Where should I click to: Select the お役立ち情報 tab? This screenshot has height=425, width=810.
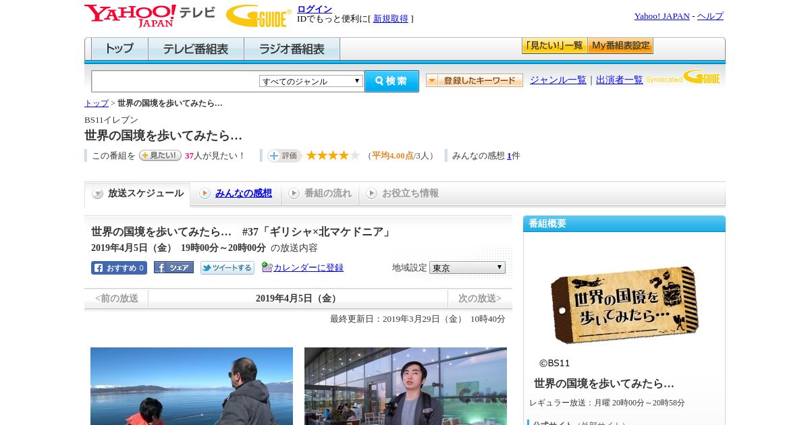pos(403,194)
